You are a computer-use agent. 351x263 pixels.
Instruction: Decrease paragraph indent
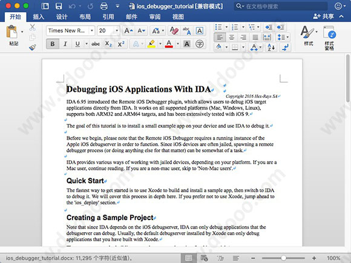pyautogui.click(x=269, y=27)
